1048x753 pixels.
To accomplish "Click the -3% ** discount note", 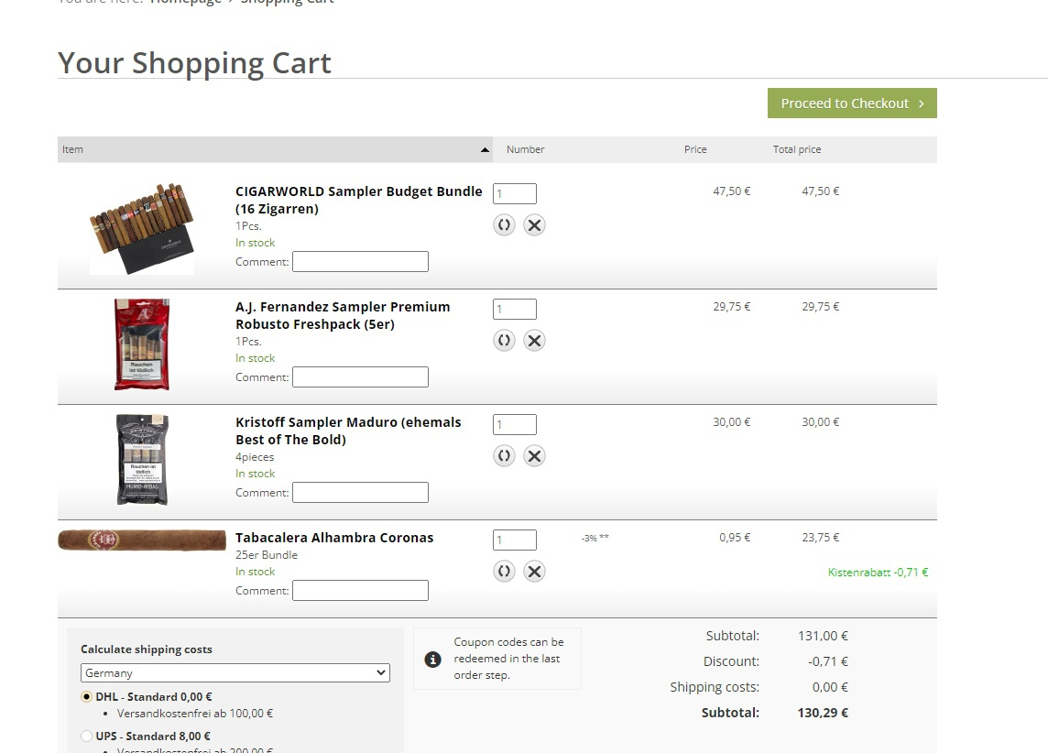I will (x=595, y=538).
